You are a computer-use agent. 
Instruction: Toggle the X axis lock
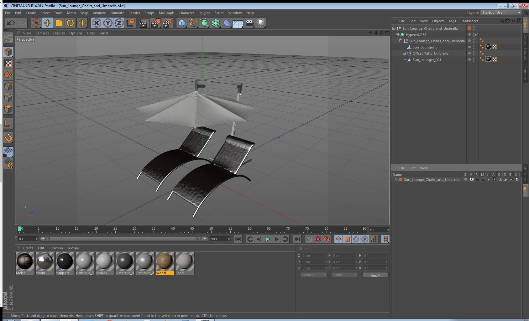tap(97, 23)
